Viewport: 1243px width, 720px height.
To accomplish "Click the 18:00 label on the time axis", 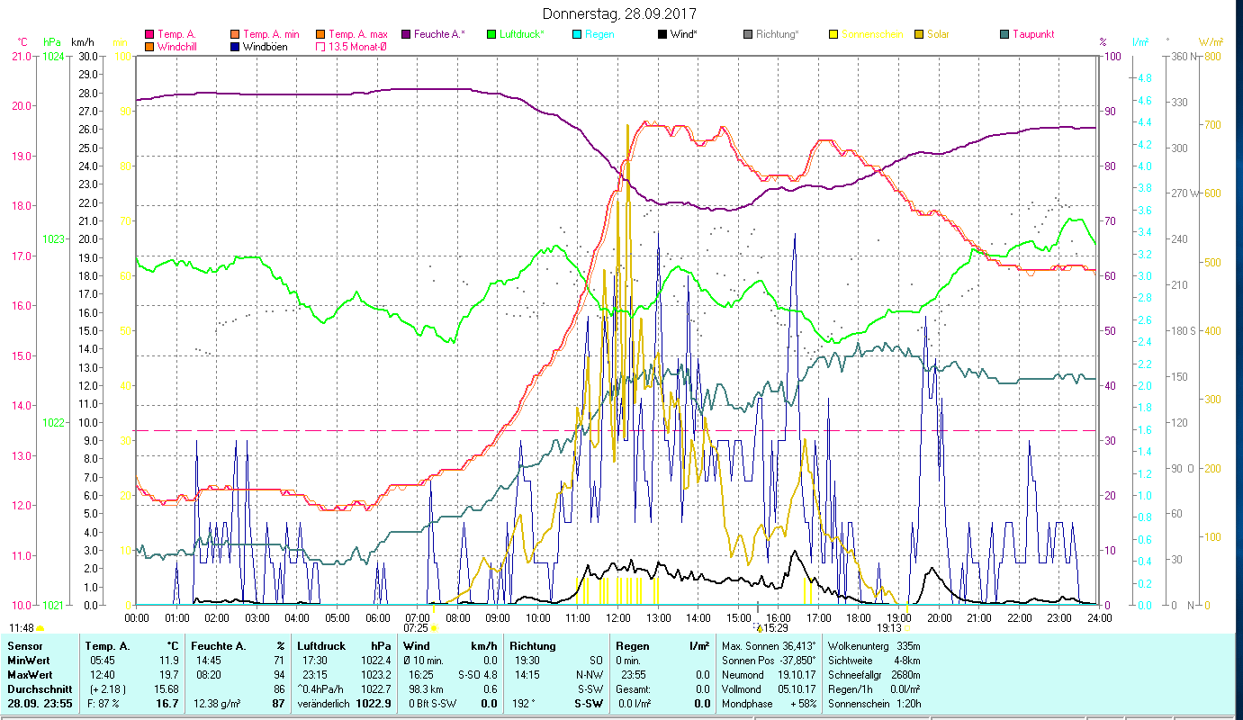I will coord(860,617).
